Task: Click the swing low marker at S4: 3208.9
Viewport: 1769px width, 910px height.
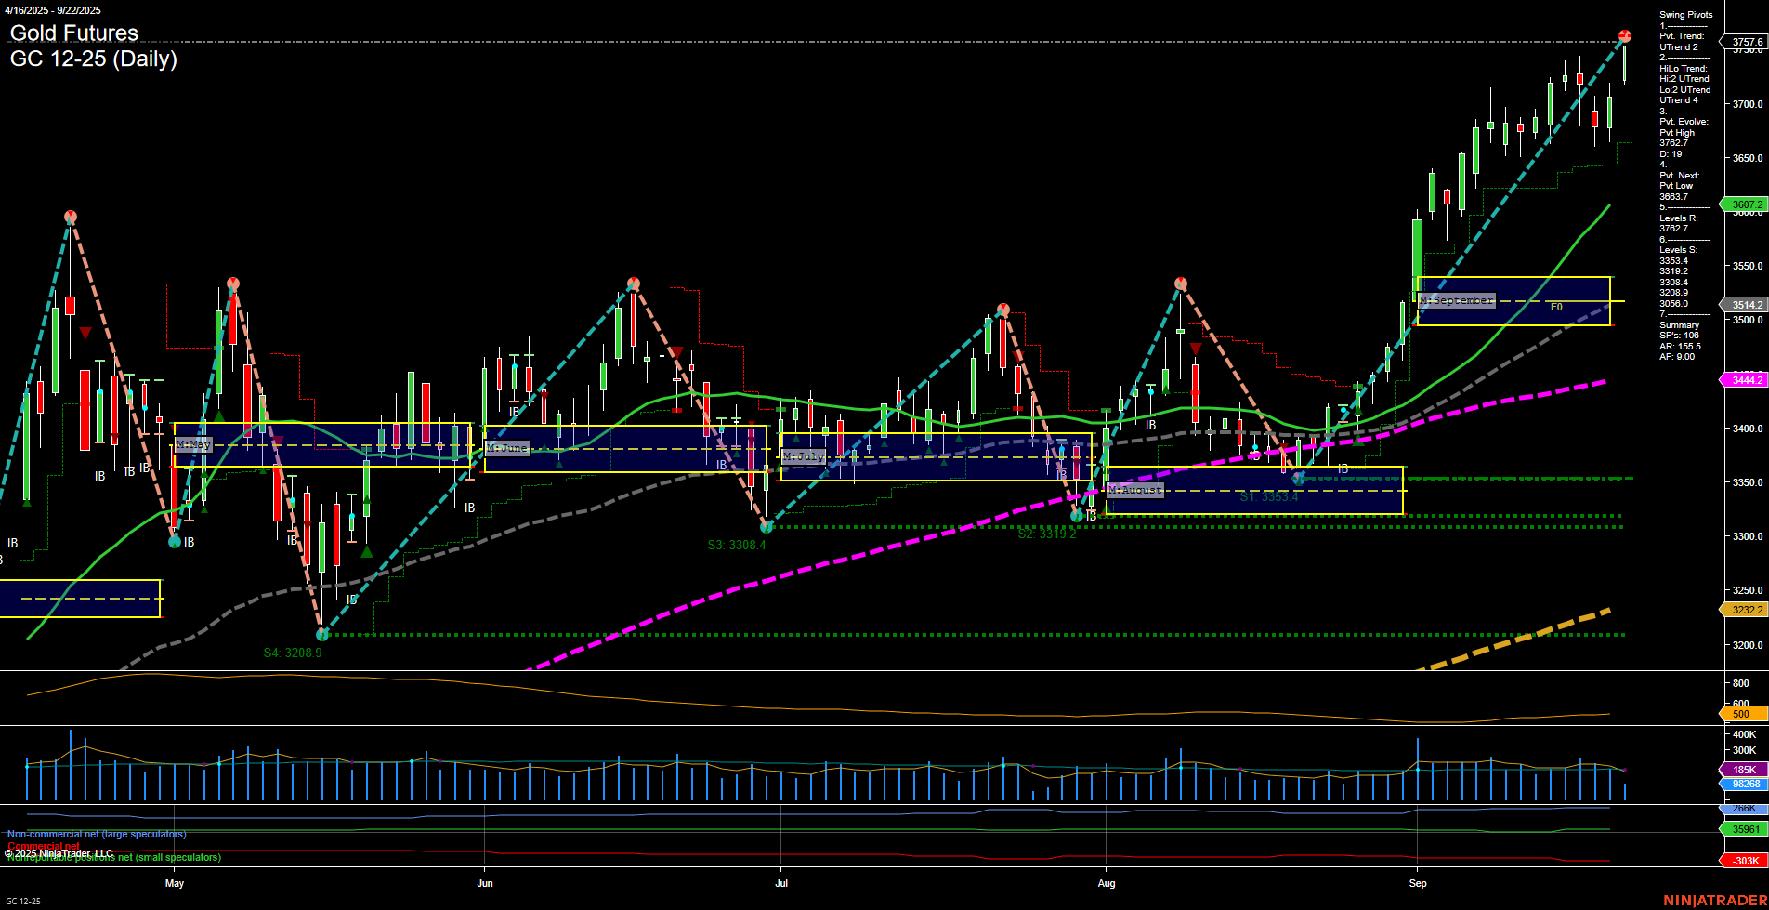Action: (322, 635)
